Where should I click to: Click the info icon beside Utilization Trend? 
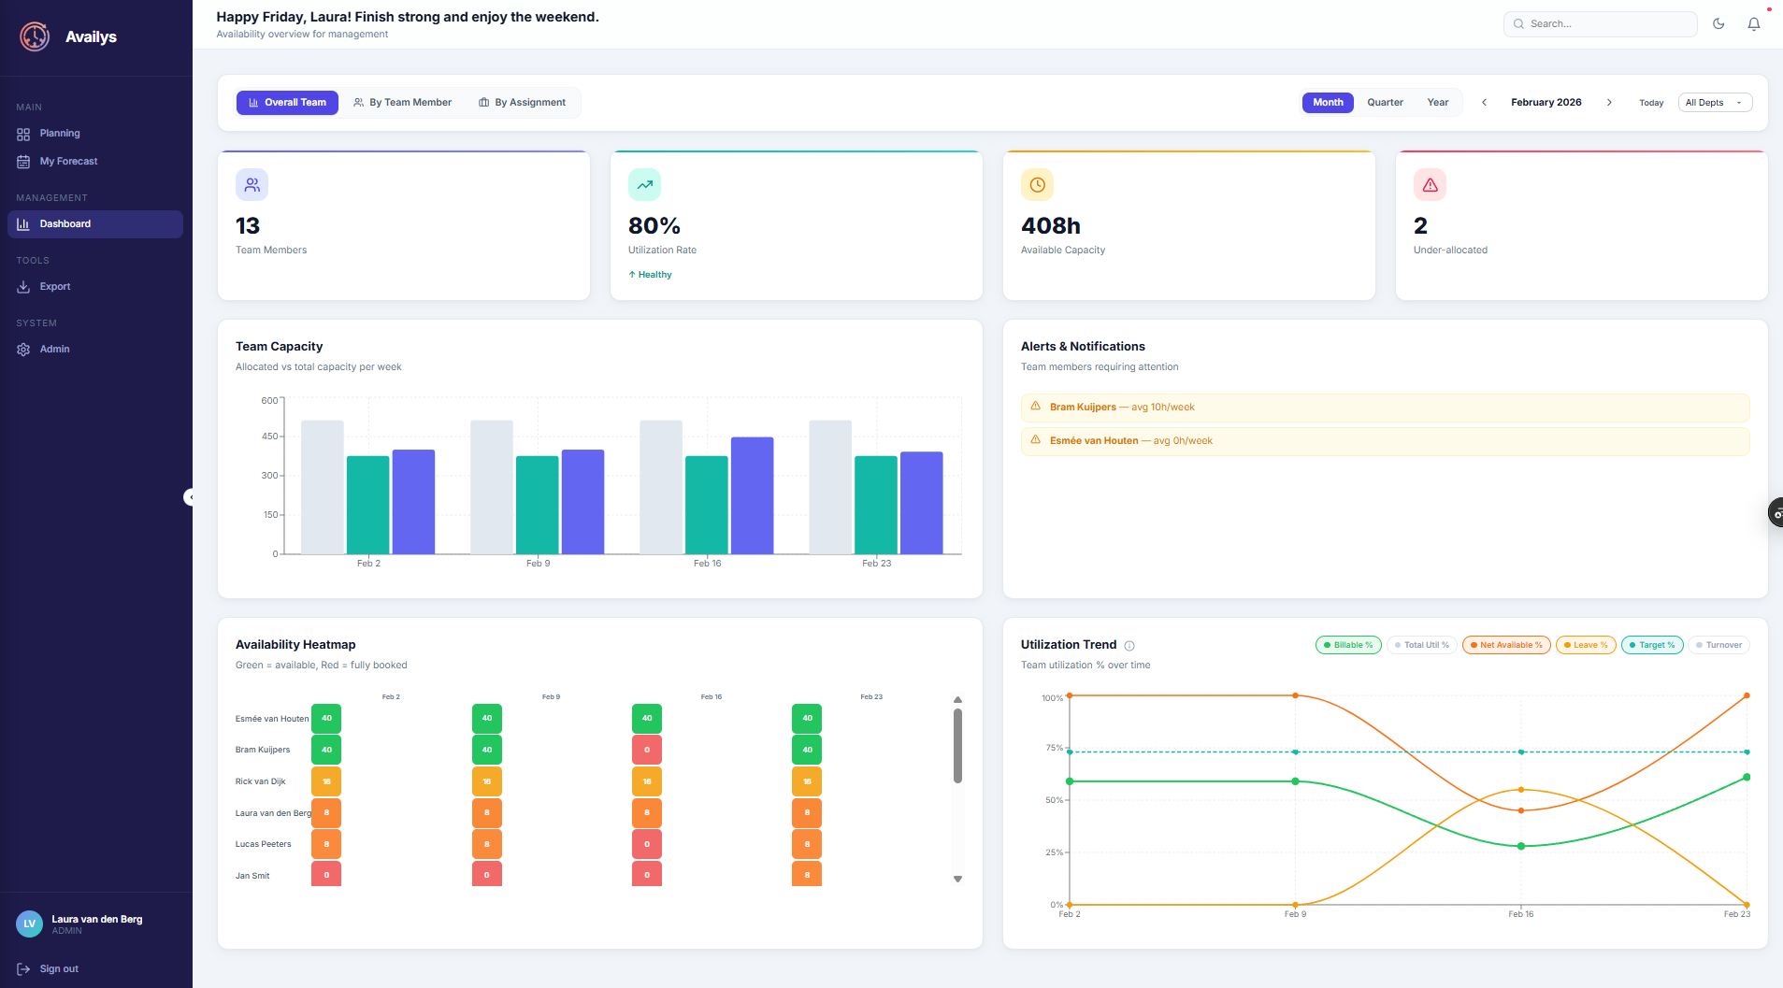[1129, 645]
